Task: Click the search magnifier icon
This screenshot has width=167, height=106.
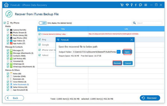Action: [x=134, y=23]
